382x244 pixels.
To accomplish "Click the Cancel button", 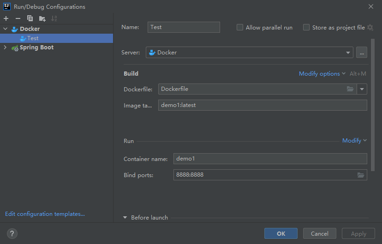I will [319, 233].
